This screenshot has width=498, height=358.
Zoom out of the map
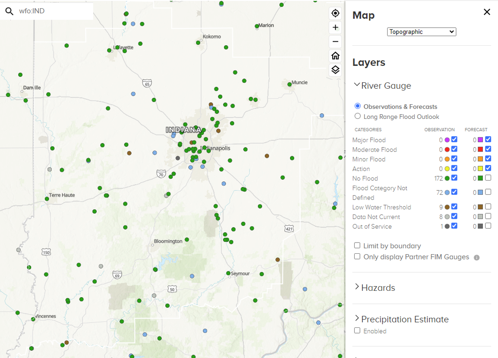tap(335, 42)
